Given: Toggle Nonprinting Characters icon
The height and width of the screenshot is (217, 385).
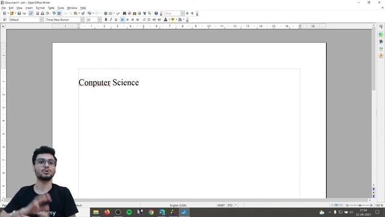Looking at the screenshot, I should click(144, 13).
